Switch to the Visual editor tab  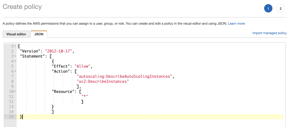pos(16,34)
